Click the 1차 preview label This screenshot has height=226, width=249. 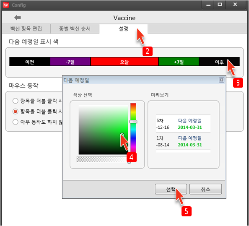coord(160,138)
